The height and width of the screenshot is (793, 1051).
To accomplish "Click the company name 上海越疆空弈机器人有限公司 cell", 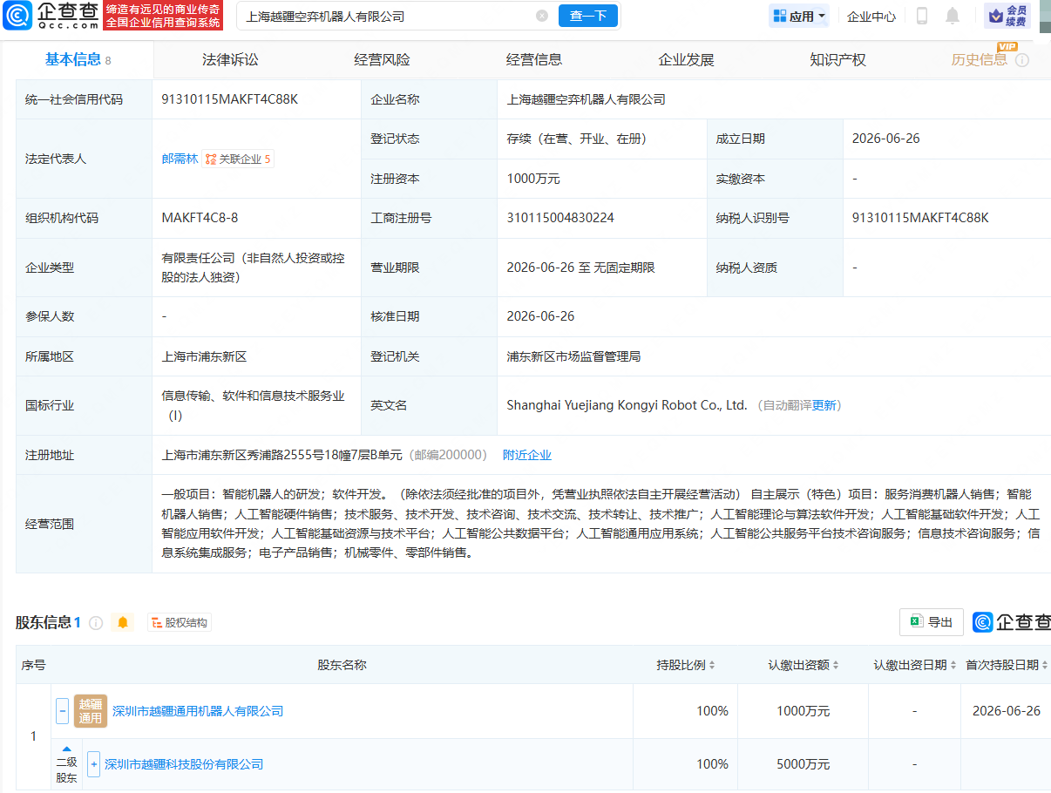I will (x=586, y=99).
